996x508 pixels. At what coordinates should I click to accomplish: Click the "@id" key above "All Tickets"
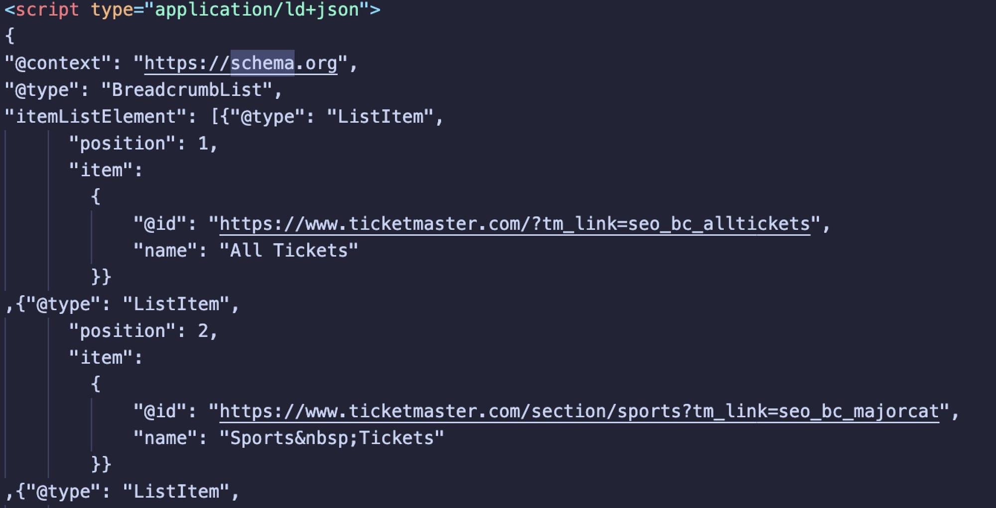click(x=160, y=224)
